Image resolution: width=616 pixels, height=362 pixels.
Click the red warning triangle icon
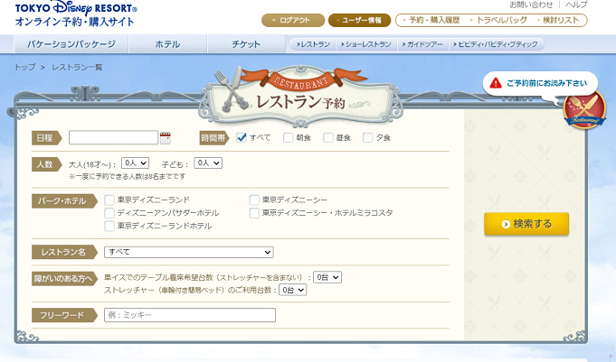pos(496,83)
